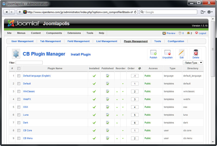217x146 pixels.
Task: Toggle published icon for CB Core
Action: (x=107, y=130)
